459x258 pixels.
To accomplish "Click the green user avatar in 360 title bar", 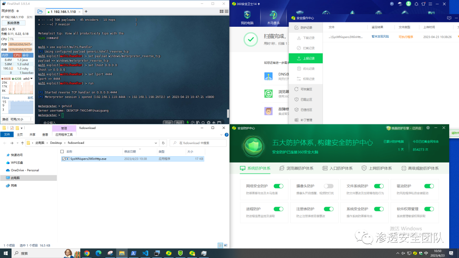I will point(408,4).
